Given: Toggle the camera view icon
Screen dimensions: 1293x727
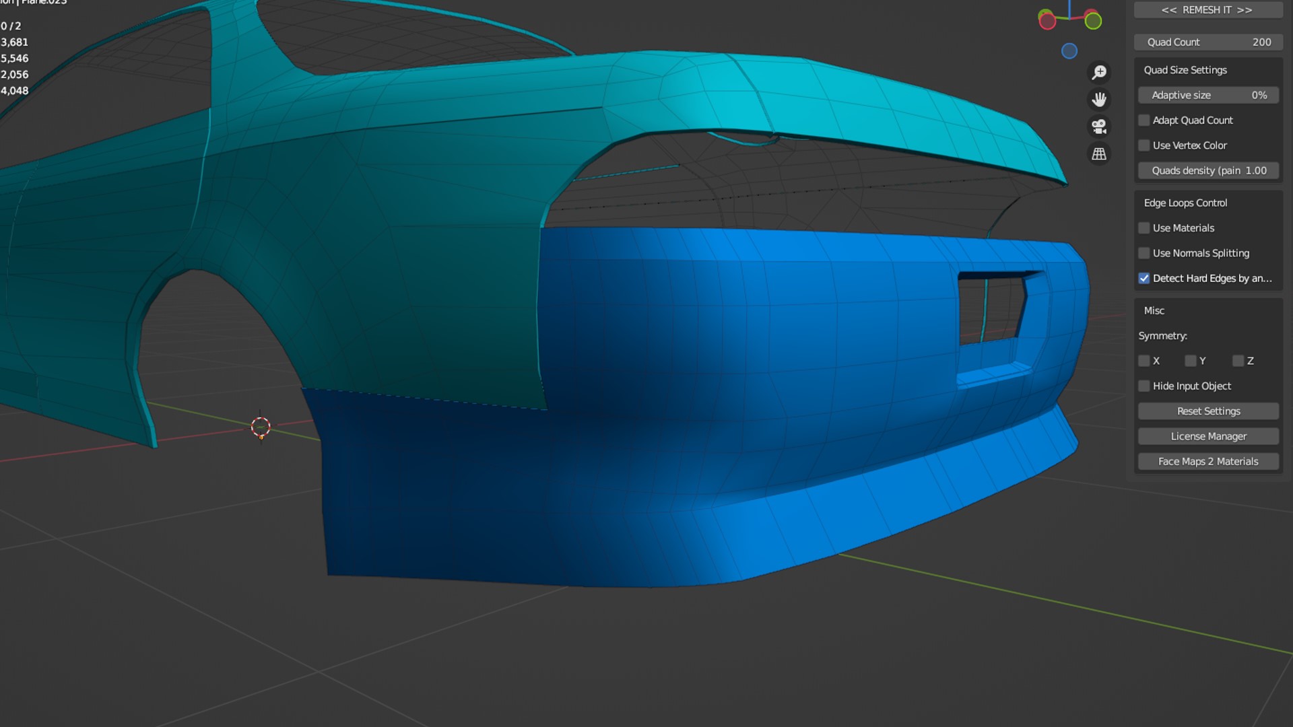Looking at the screenshot, I should pos(1099,127).
